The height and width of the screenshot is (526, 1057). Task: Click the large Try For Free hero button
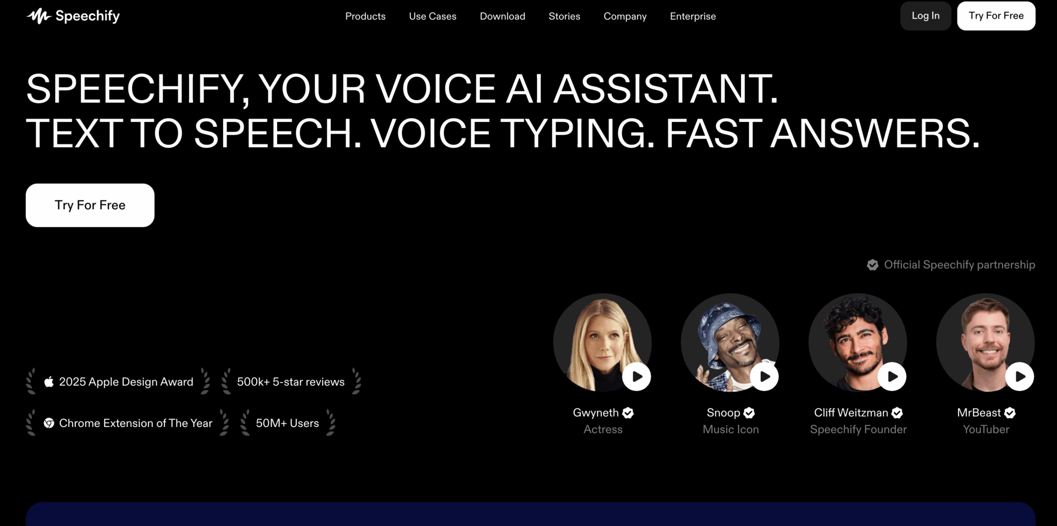(x=90, y=205)
